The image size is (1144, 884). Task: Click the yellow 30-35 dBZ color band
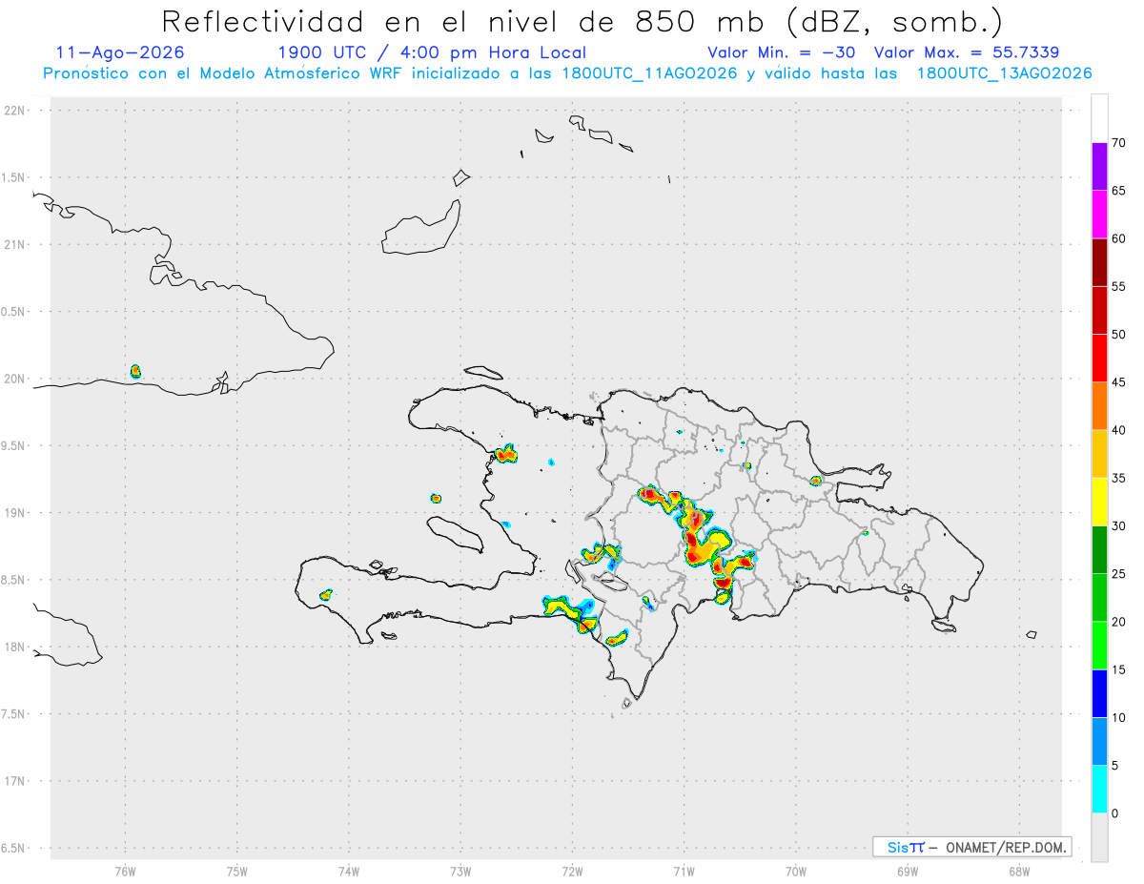(x=1099, y=502)
